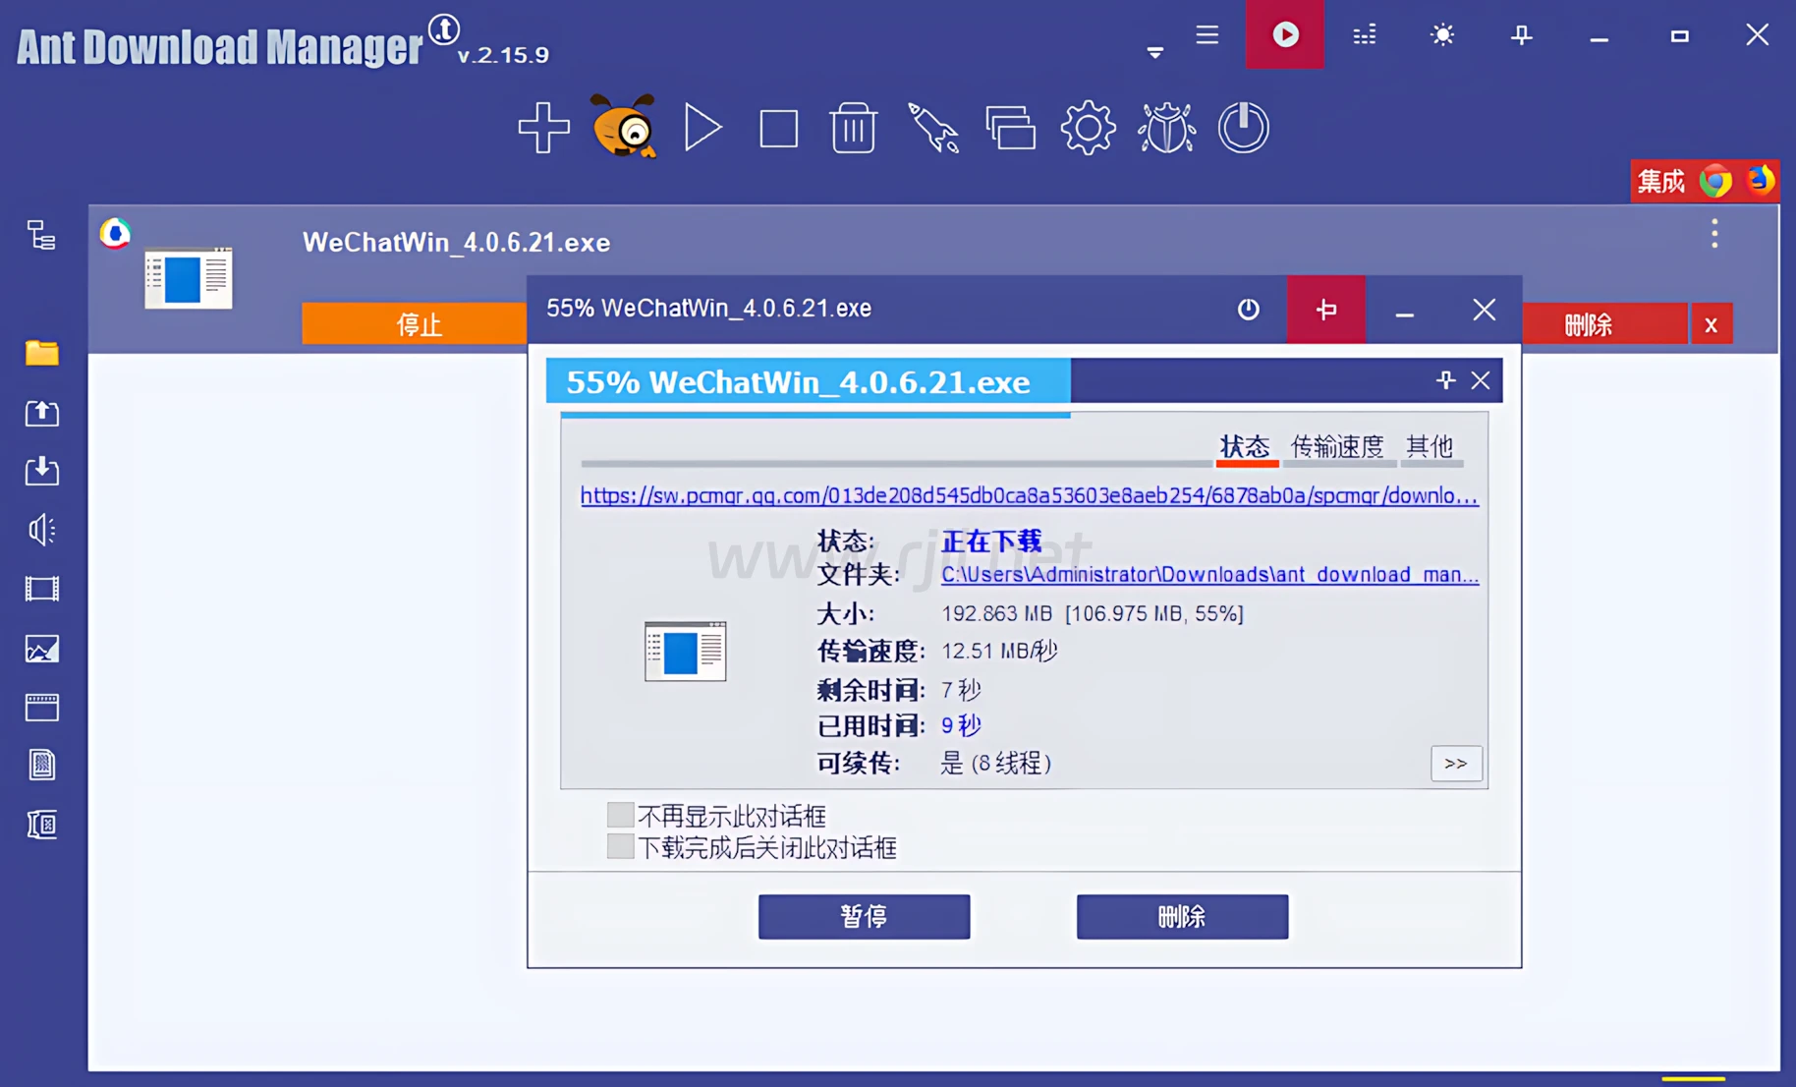Enable "下载完成后关闭此对话框" checkbox

620,846
